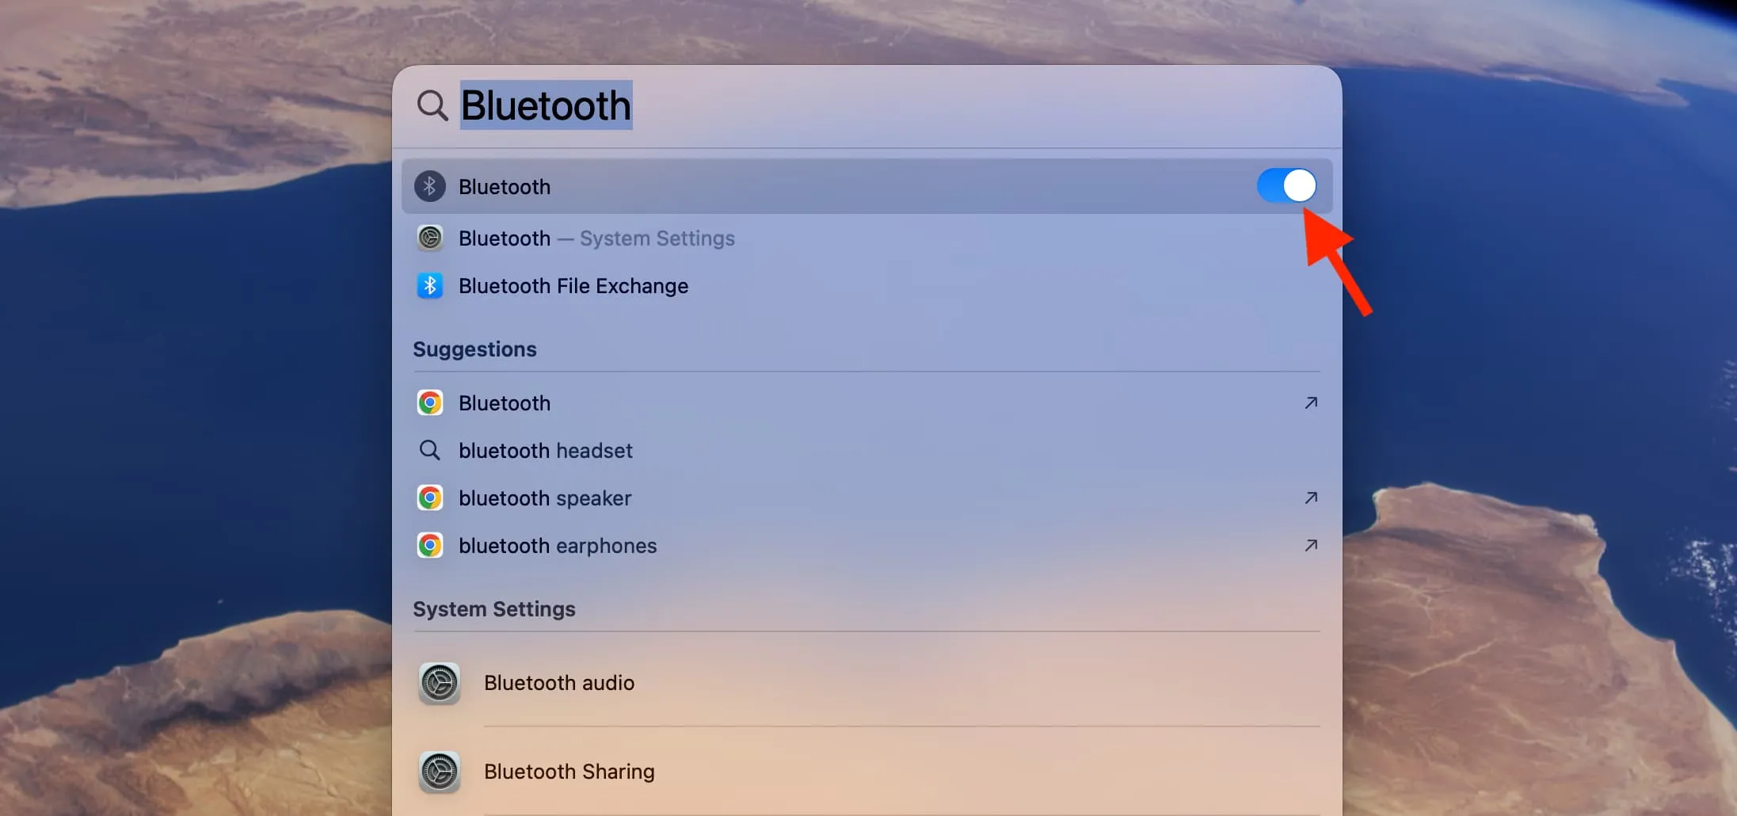Click arrow at right of bluetooth speaker
The height and width of the screenshot is (816, 1737).
click(x=1311, y=498)
